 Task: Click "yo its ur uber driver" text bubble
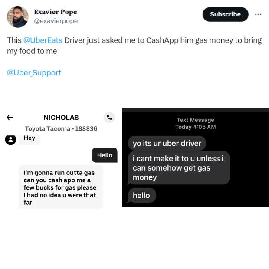tap(167, 143)
